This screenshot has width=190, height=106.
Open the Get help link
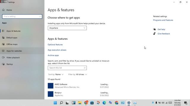(x=161, y=29)
